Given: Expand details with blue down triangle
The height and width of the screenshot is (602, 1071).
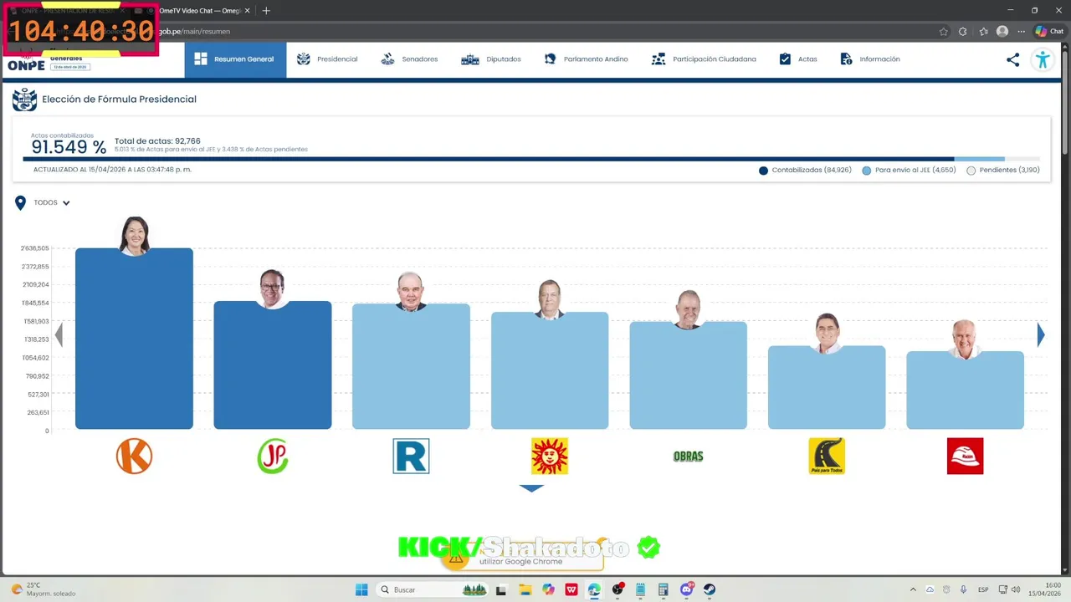Looking at the screenshot, I should [x=531, y=488].
